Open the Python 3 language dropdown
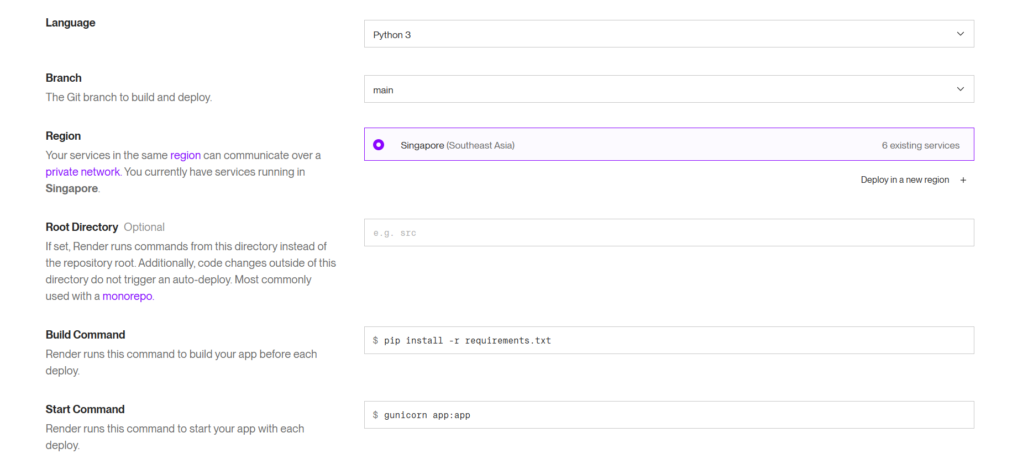 point(663,34)
